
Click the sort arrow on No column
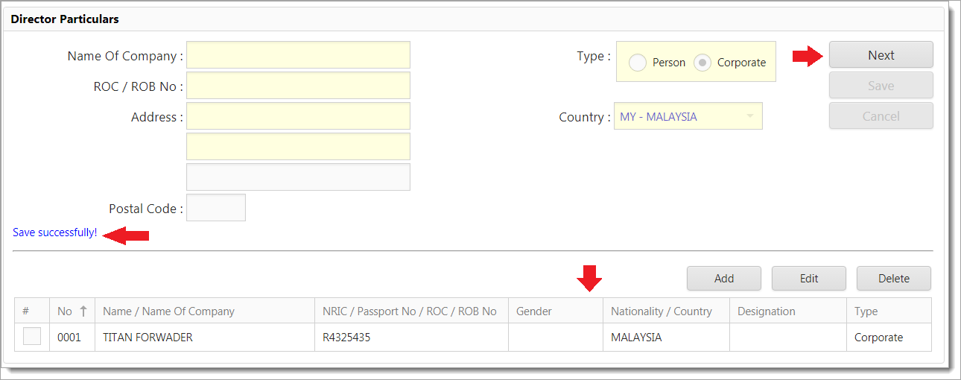pyautogui.click(x=83, y=311)
